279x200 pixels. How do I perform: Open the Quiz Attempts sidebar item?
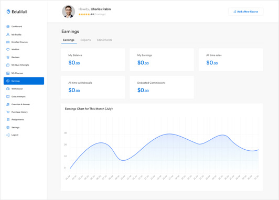coord(24,97)
